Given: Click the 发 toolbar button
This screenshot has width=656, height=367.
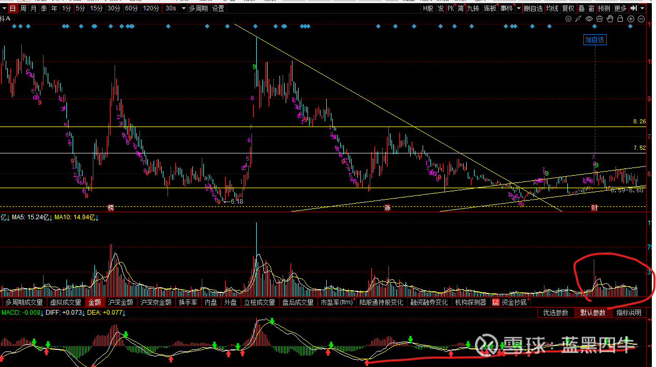Looking at the screenshot, I should 441,8.
